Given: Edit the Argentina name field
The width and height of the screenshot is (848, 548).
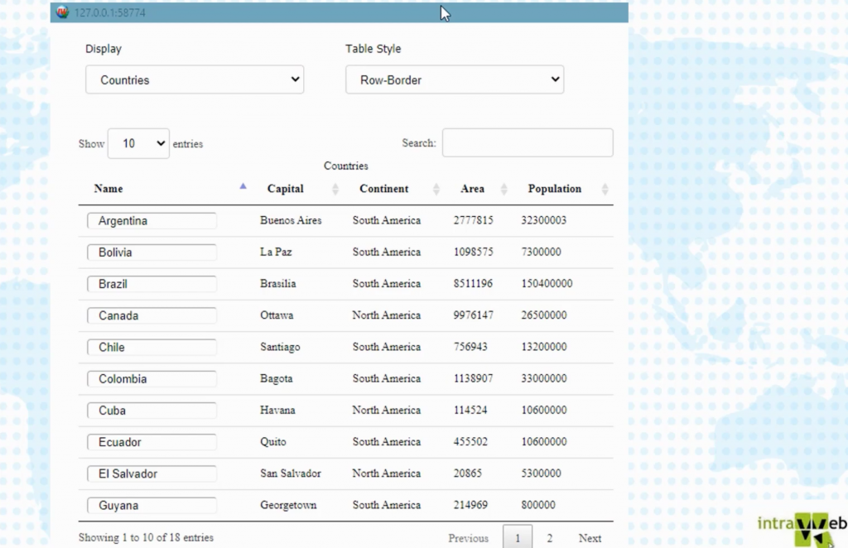Looking at the screenshot, I should click(x=152, y=221).
